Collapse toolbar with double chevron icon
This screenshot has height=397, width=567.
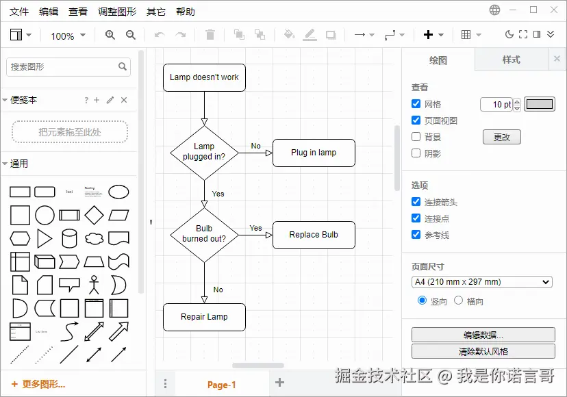tap(551, 34)
